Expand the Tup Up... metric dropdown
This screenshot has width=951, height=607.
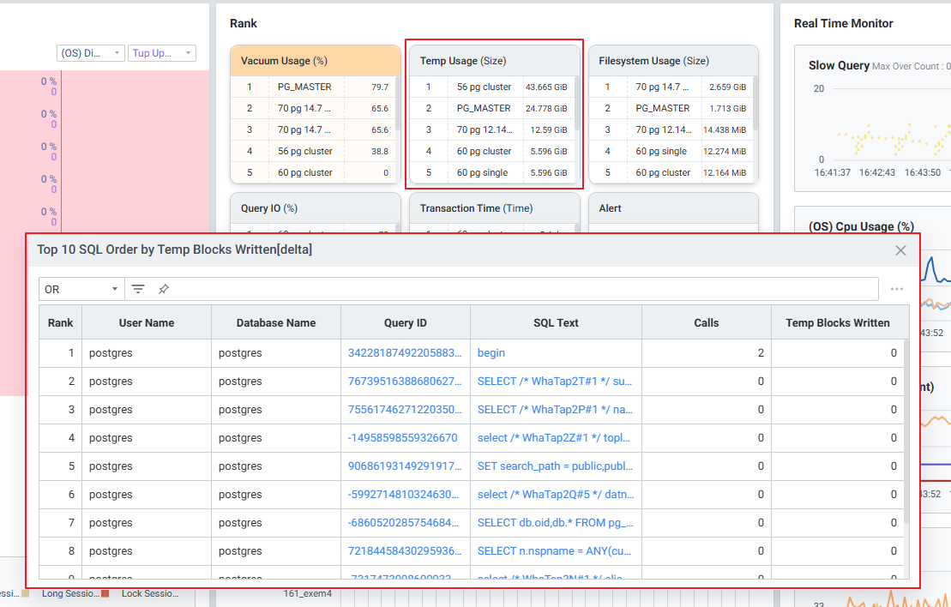point(161,53)
